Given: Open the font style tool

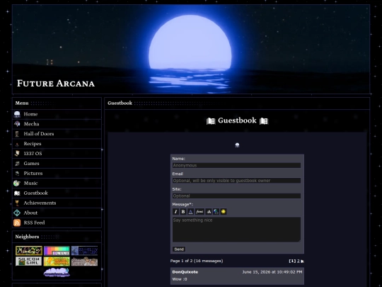Looking at the screenshot, I should [199, 212].
